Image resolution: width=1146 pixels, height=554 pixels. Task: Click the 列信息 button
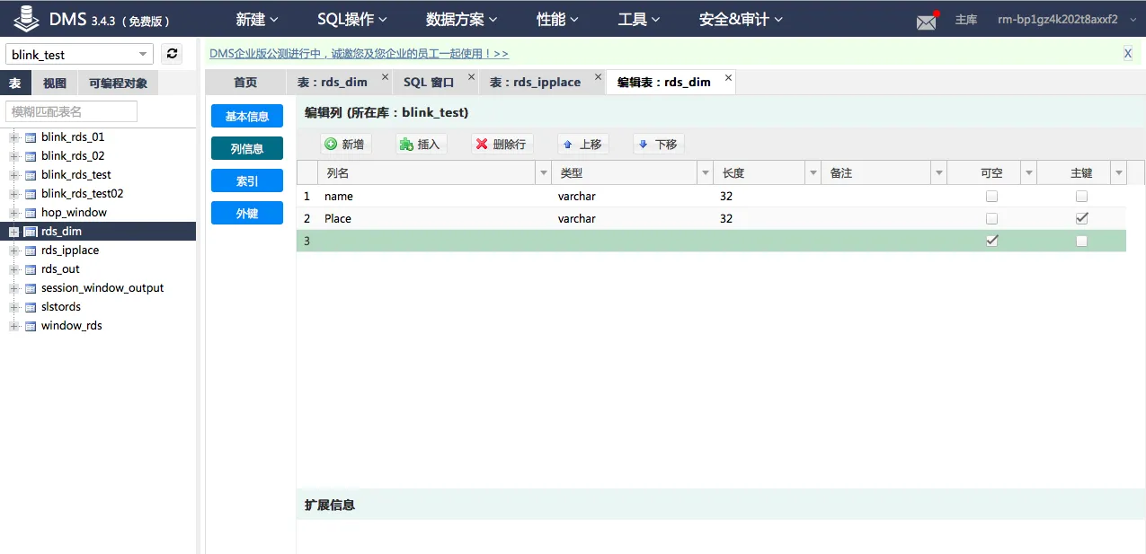point(247,148)
